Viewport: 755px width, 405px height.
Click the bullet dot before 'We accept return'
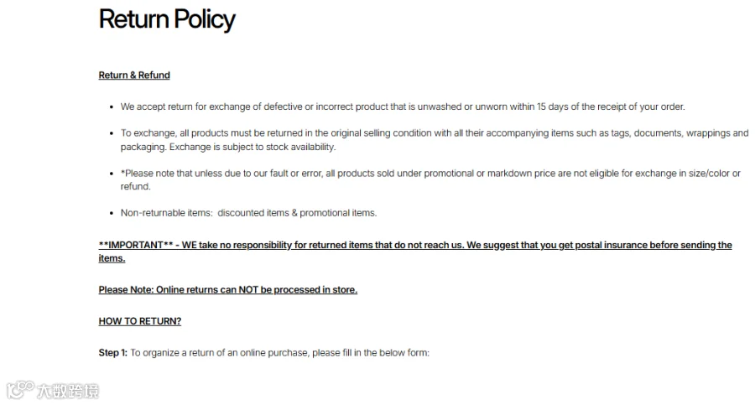tap(112, 107)
